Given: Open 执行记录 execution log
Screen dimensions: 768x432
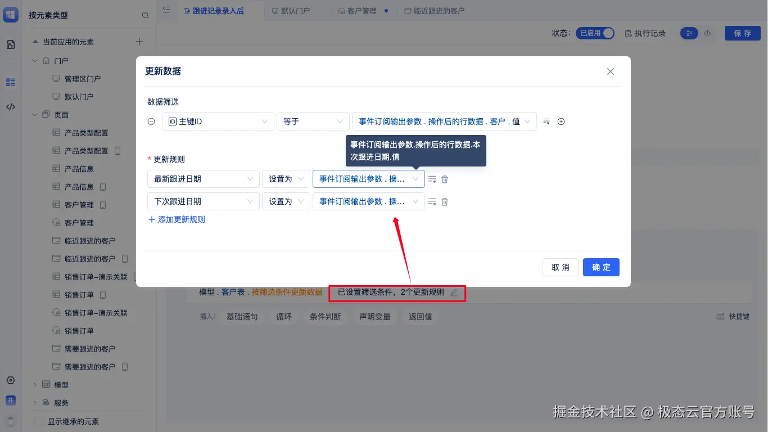Looking at the screenshot, I should coord(645,33).
